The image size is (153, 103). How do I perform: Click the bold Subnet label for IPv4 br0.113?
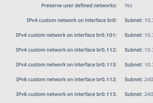pyautogui.click(x=134, y=65)
